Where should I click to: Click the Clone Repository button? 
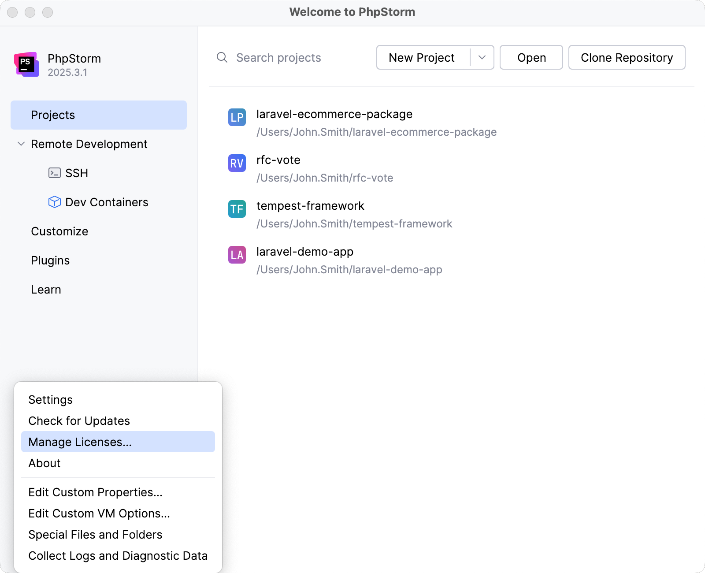[627, 57]
